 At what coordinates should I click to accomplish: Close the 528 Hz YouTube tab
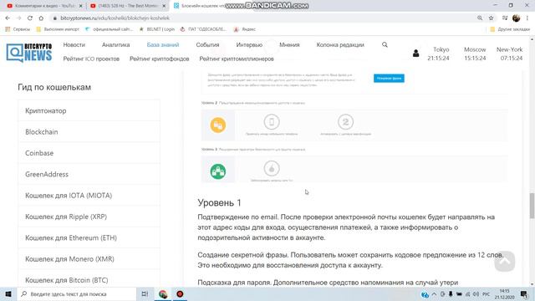164,6
